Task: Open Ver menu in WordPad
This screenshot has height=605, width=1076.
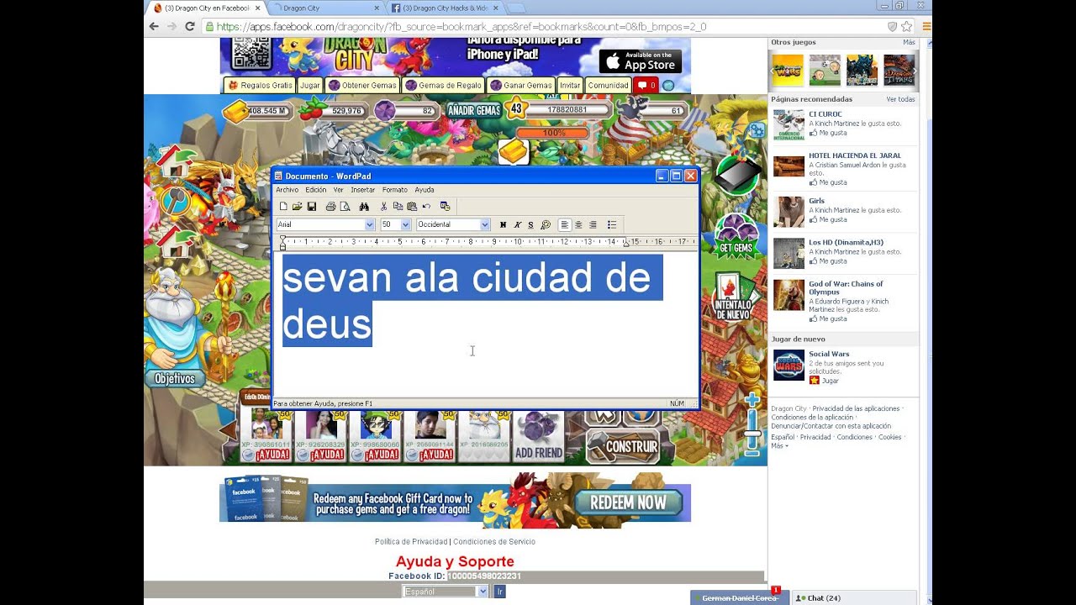Action: [338, 190]
